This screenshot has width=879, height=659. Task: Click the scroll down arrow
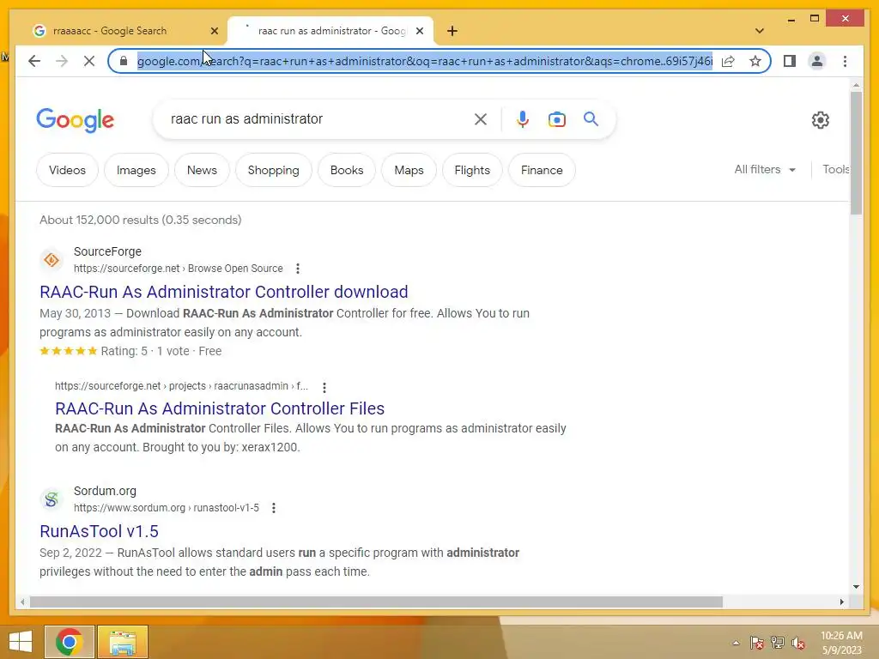click(x=856, y=587)
